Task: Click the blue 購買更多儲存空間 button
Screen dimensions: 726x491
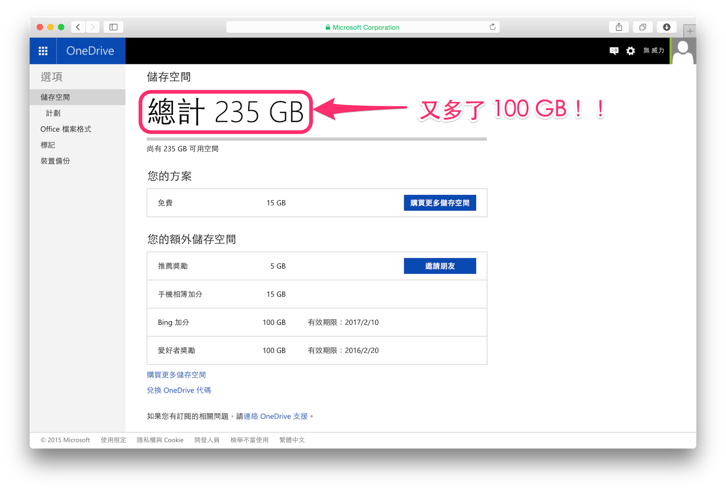Action: click(440, 203)
